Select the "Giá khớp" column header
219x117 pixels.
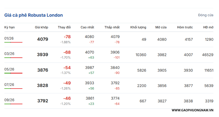[41, 27]
